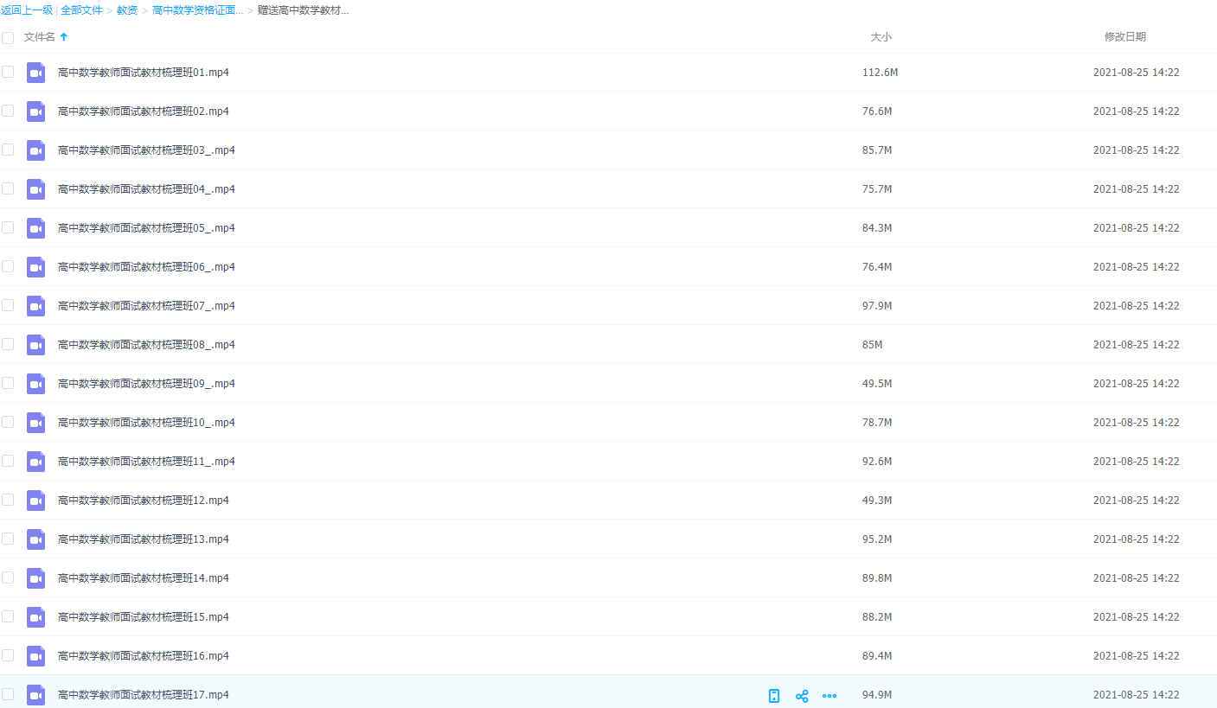The height and width of the screenshot is (708, 1217).
Task: Click the sort arrow next to 文件名
Action: (64, 37)
